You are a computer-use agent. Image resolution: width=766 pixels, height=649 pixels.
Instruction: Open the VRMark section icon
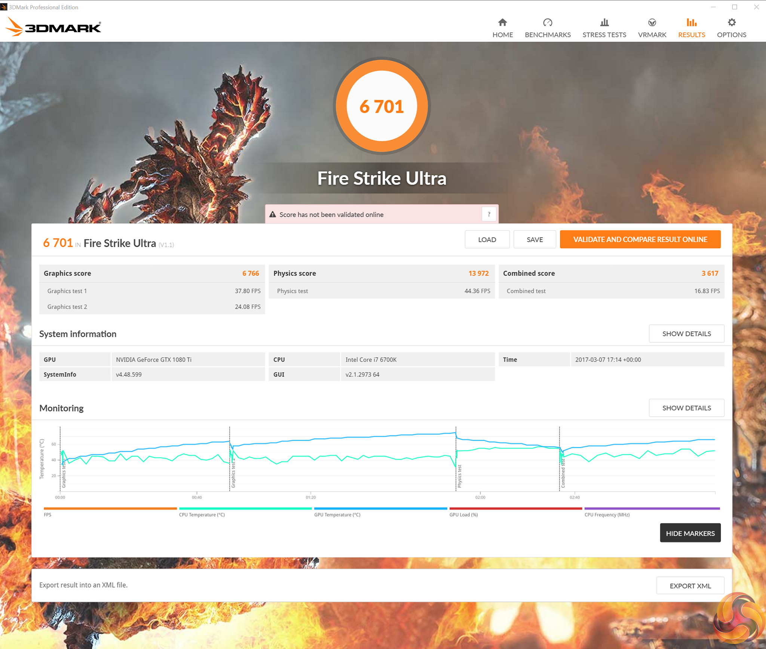652,22
